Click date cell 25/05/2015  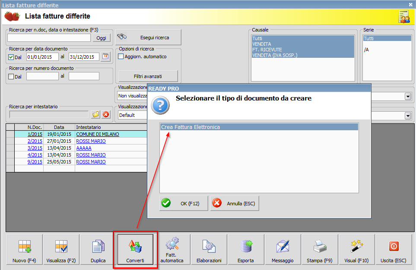pyautogui.click(x=59, y=162)
